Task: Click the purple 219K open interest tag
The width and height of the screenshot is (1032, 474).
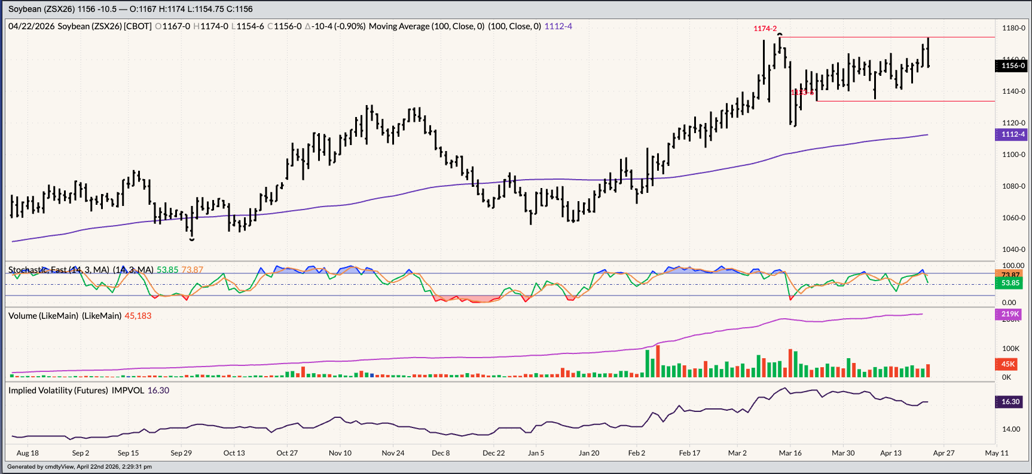Action: (1010, 314)
